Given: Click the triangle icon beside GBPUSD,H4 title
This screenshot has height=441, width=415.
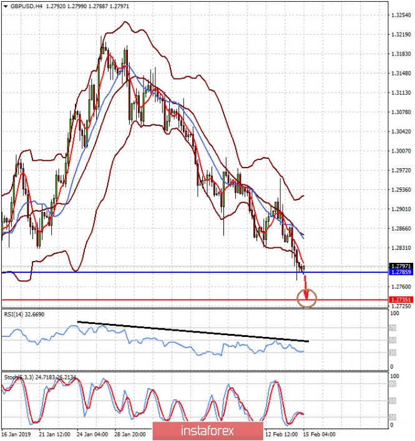Looking at the screenshot, I should (x=5, y=6).
